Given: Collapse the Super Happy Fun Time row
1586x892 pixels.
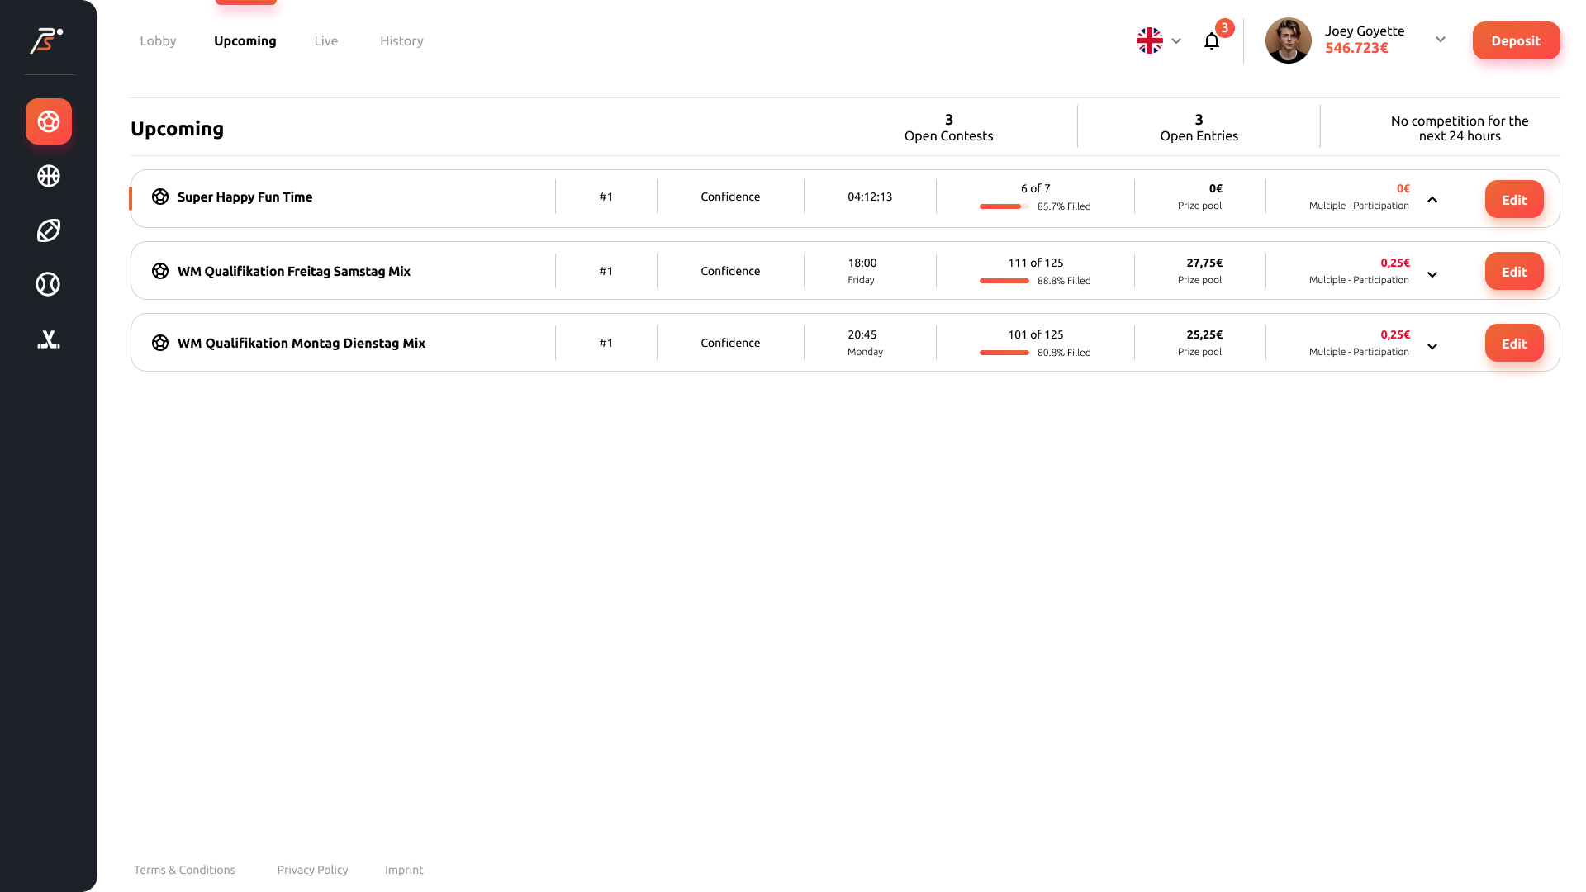Looking at the screenshot, I should [1432, 200].
